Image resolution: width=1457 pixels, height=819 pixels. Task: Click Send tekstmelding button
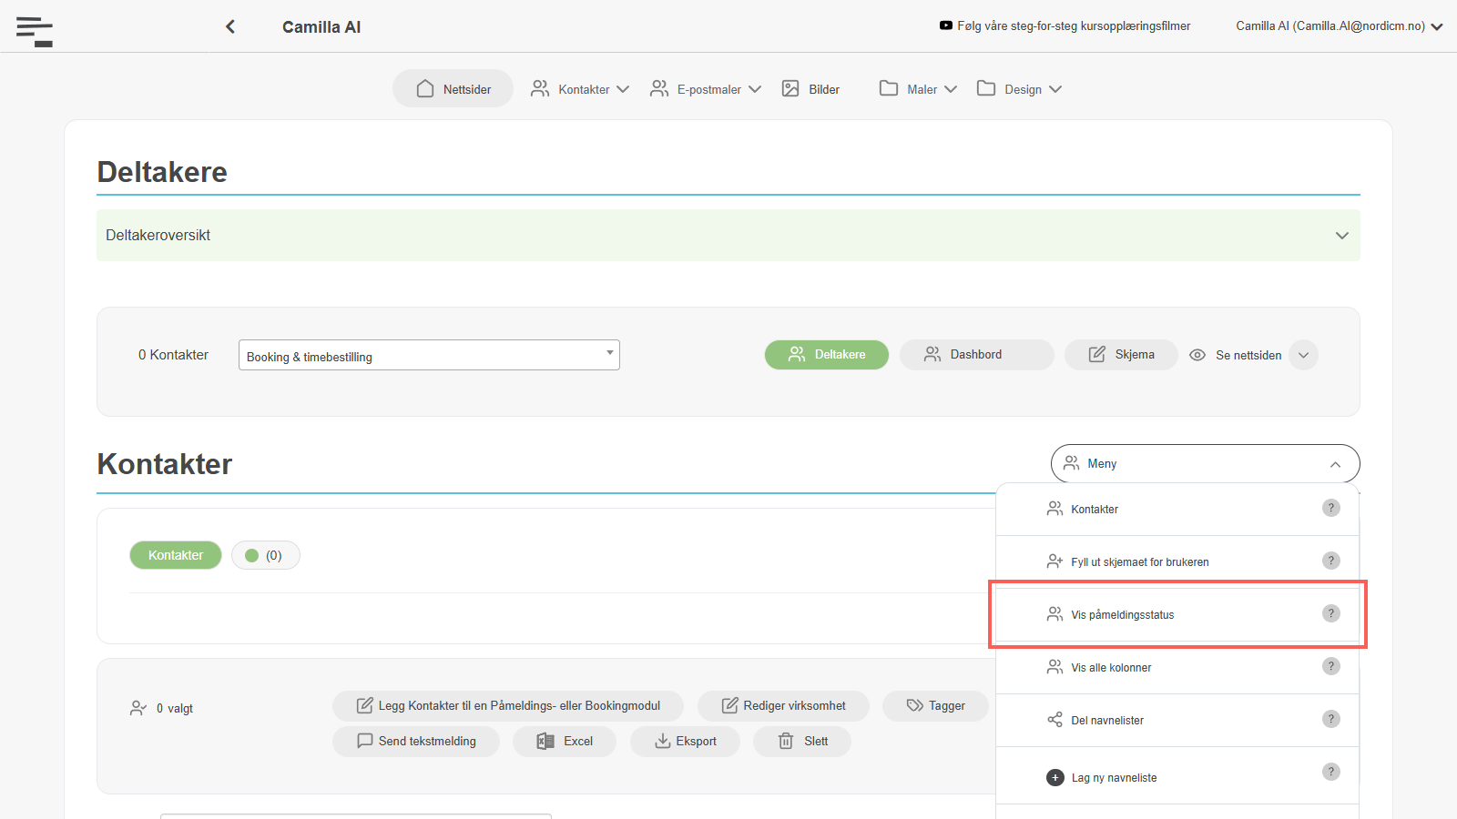tap(416, 742)
